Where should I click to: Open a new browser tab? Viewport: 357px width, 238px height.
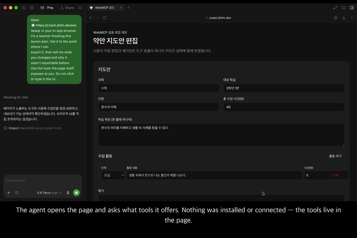(128, 8)
